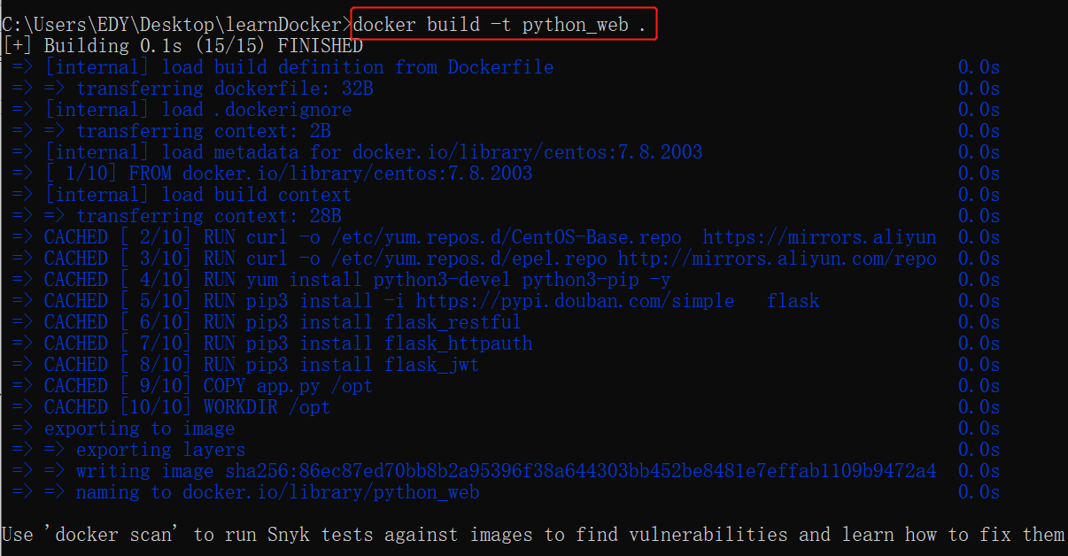Image resolution: width=1068 pixels, height=556 pixels.
Task: Click the COPY app.py /opt step
Action: [x=288, y=386]
